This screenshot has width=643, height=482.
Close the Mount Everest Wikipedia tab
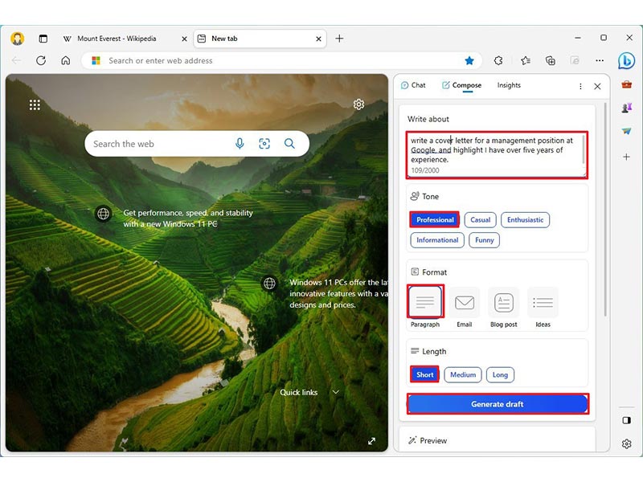pyautogui.click(x=185, y=39)
